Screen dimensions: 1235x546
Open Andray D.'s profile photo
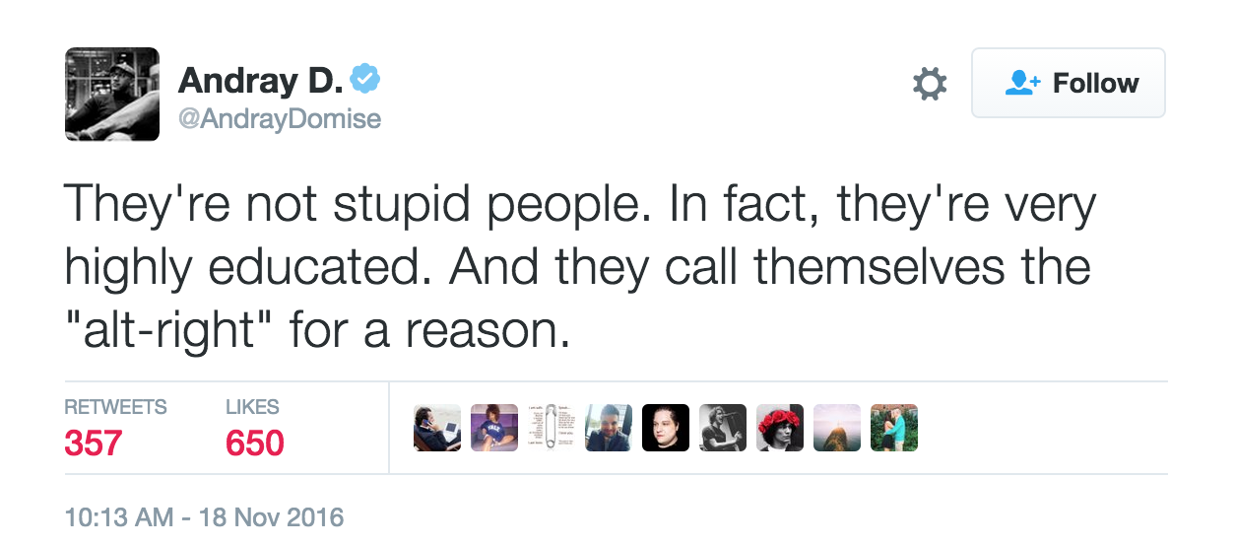(x=112, y=94)
